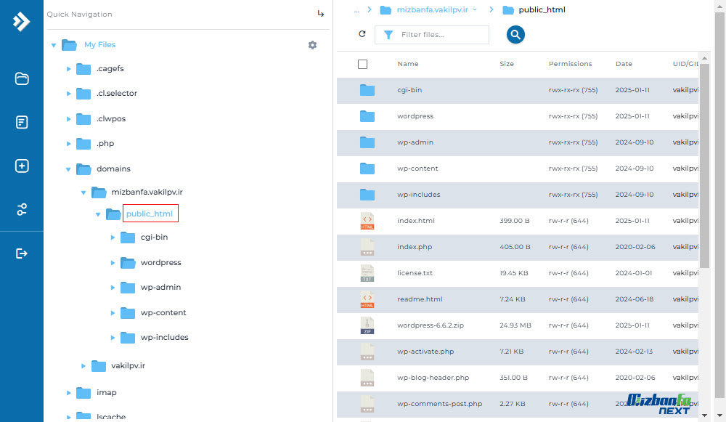The image size is (726, 422).
Task: Click the filter funnel icon
Action: [x=388, y=35]
